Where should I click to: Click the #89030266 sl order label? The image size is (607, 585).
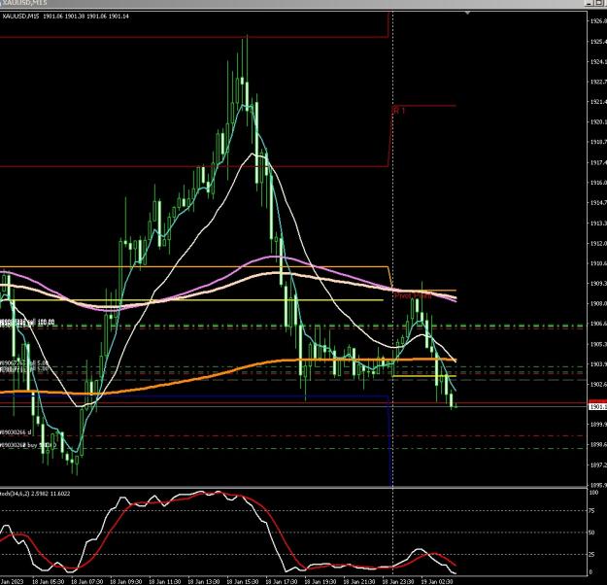[x=16, y=432]
